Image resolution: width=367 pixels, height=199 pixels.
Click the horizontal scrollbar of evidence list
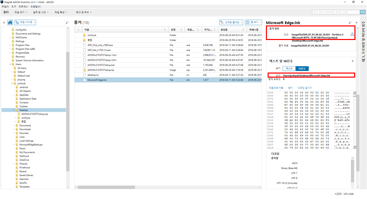point(106,187)
